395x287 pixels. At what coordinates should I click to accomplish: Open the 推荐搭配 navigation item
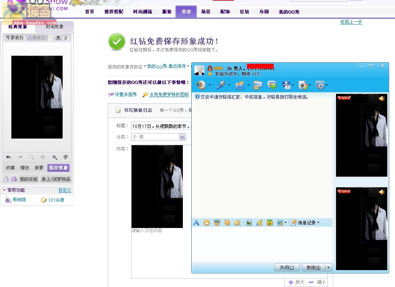click(x=114, y=12)
